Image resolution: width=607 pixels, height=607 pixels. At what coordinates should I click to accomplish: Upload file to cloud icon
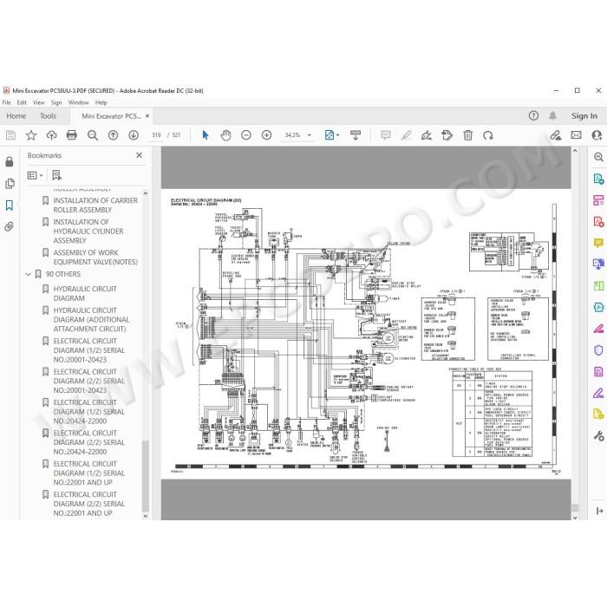click(x=51, y=135)
